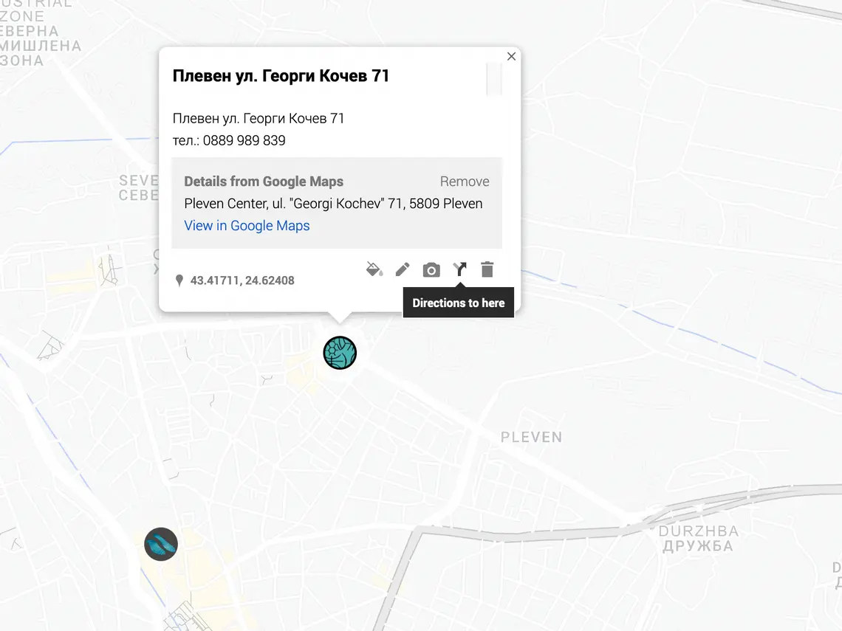Remove the Google Maps details
The width and height of the screenshot is (842, 631).
click(465, 182)
